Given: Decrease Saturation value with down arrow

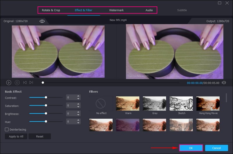Looking at the screenshot, I should (78, 107).
